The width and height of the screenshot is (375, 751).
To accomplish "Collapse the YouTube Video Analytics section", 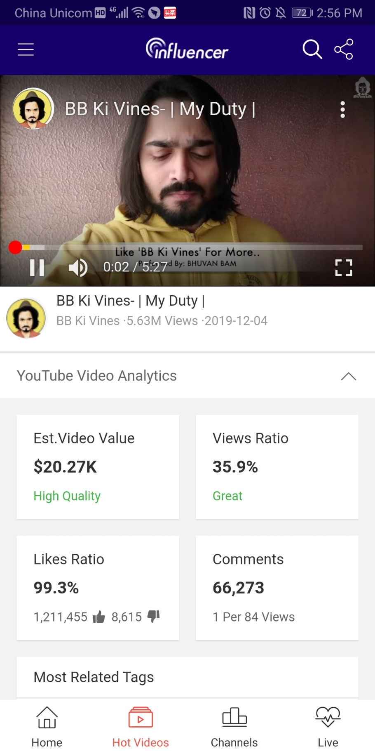I will [x=349, y=376].
